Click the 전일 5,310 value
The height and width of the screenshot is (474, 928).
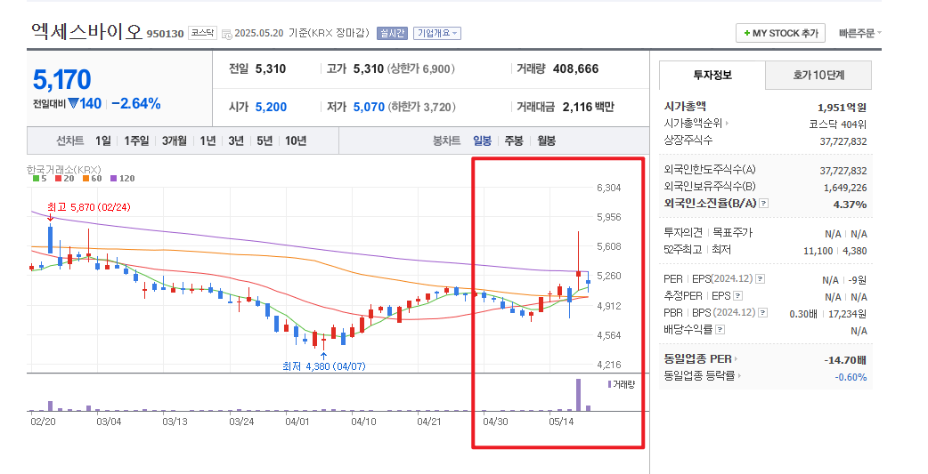(x=271, y=69)
